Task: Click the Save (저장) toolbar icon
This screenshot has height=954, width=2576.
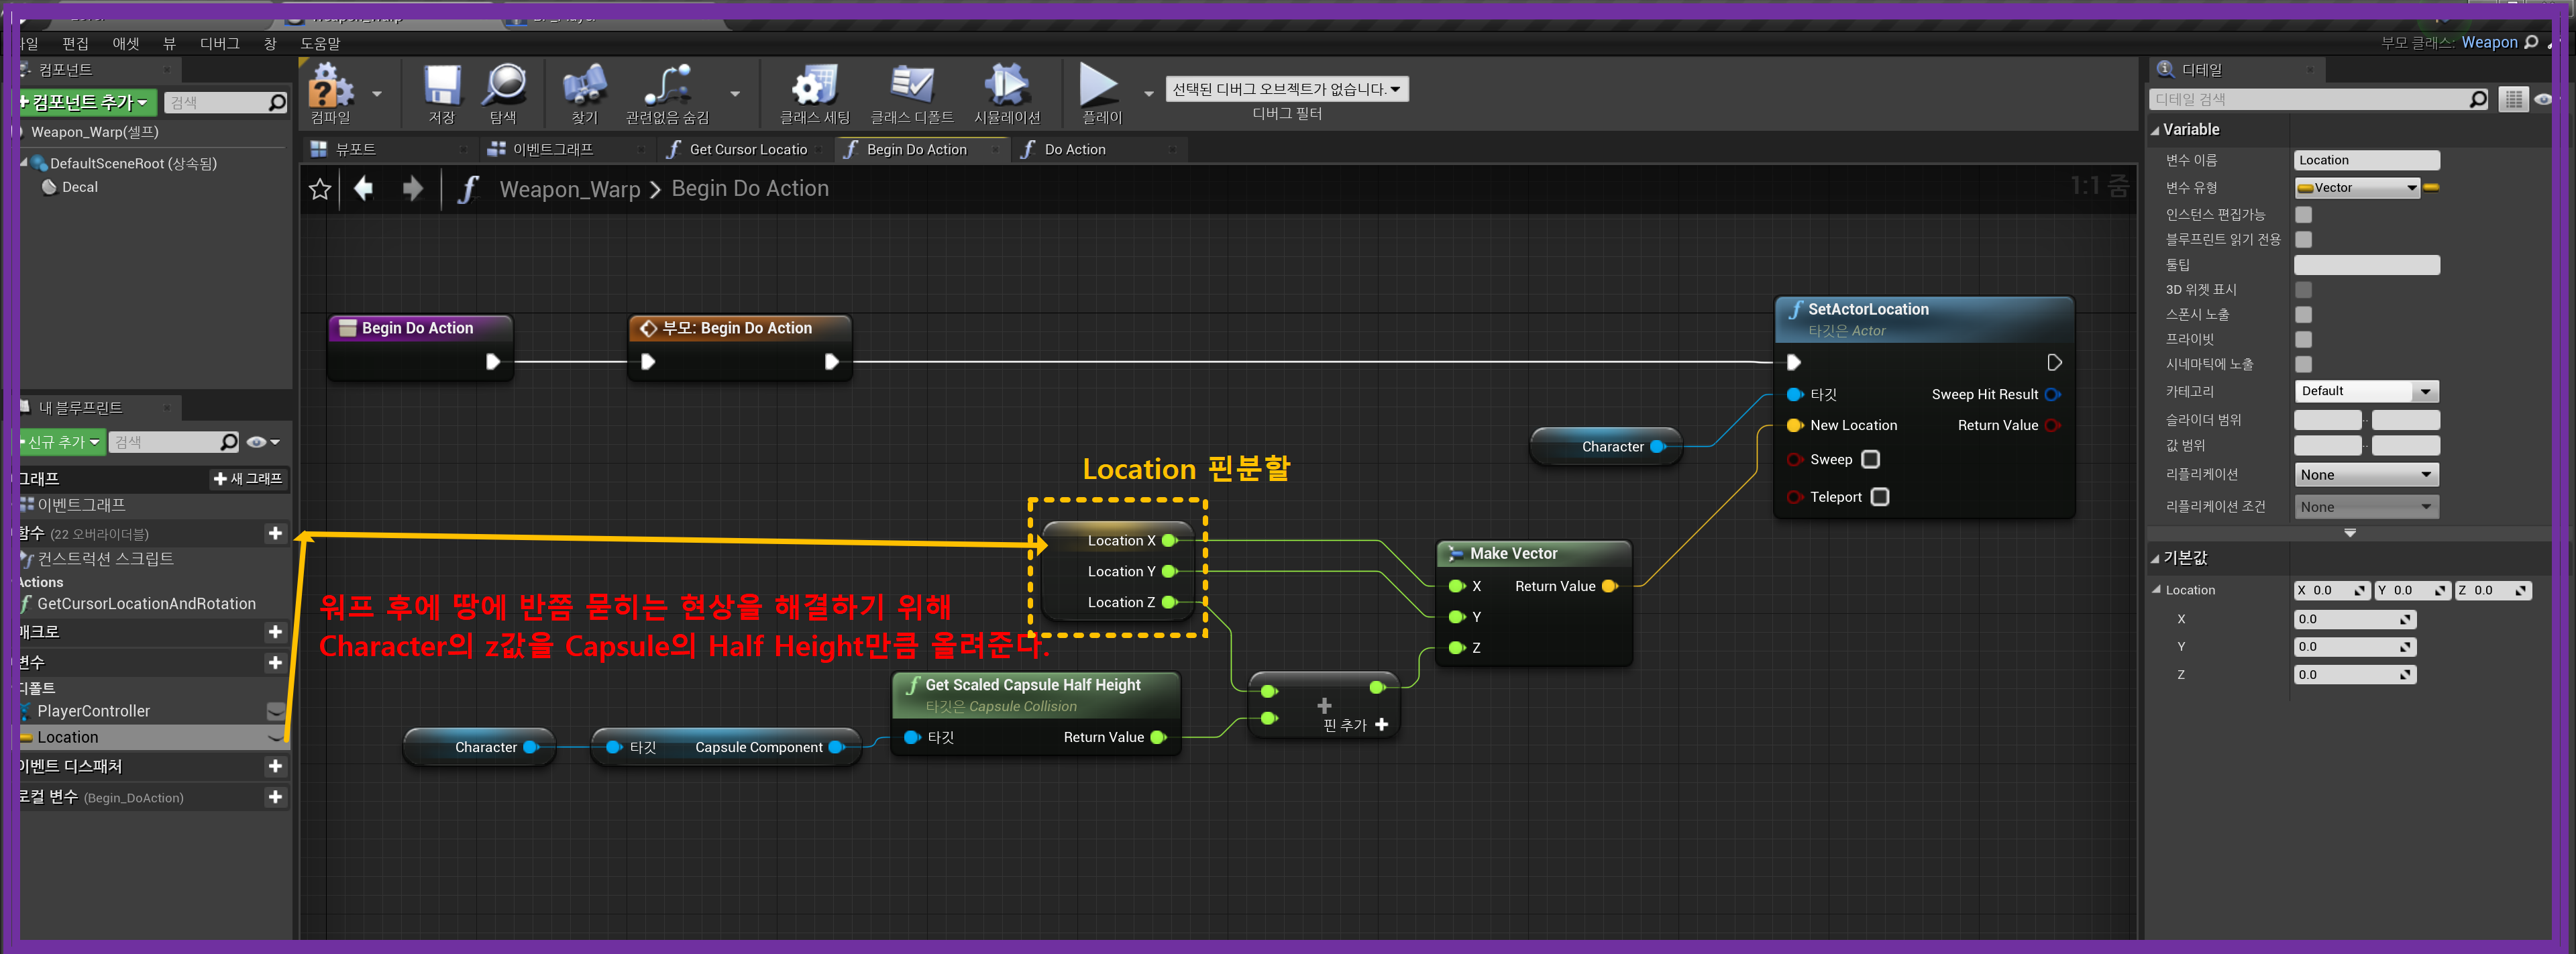Action: pos(442,86)
